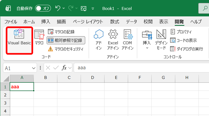Switch to the ページ レイアウト tab
The width and height of the screenshot is (209, 116).
(88, 22)
